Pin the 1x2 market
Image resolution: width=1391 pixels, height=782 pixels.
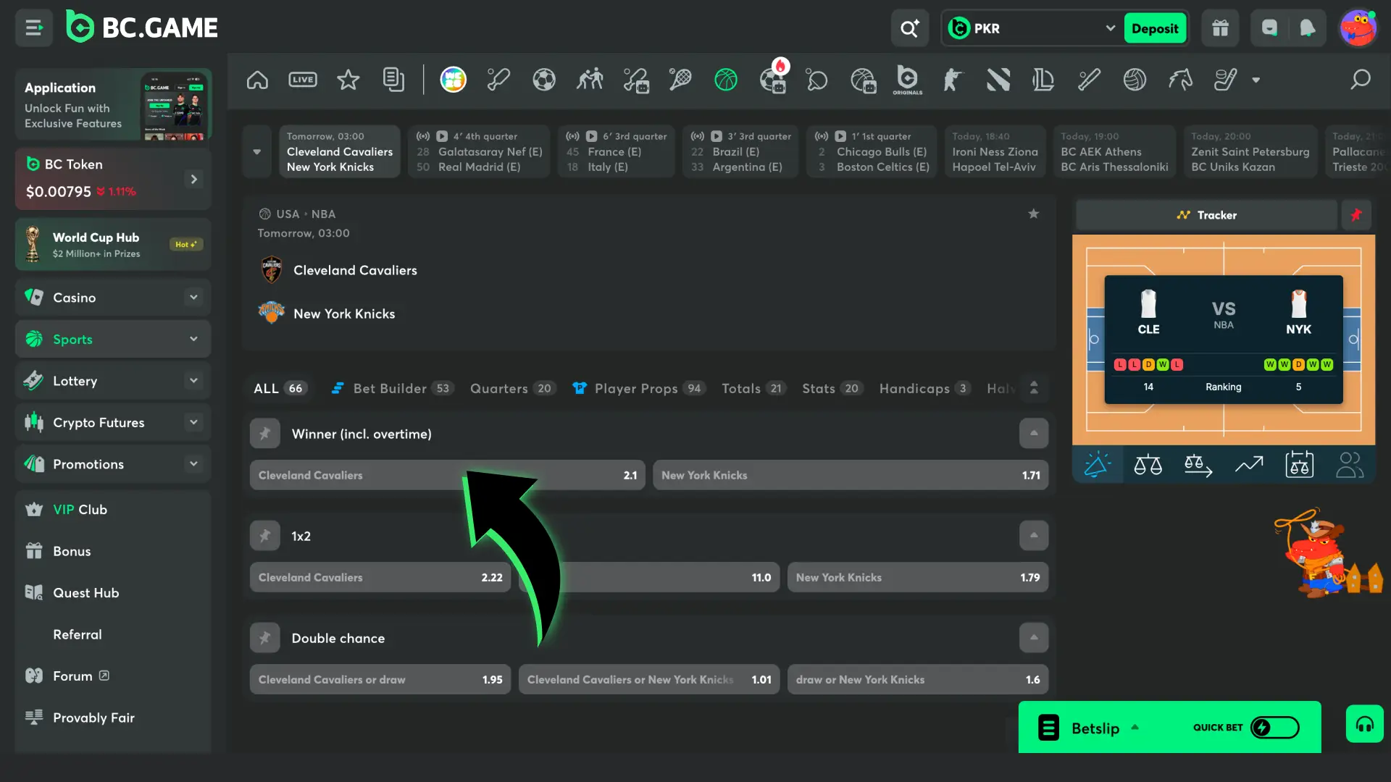(265, 536)
